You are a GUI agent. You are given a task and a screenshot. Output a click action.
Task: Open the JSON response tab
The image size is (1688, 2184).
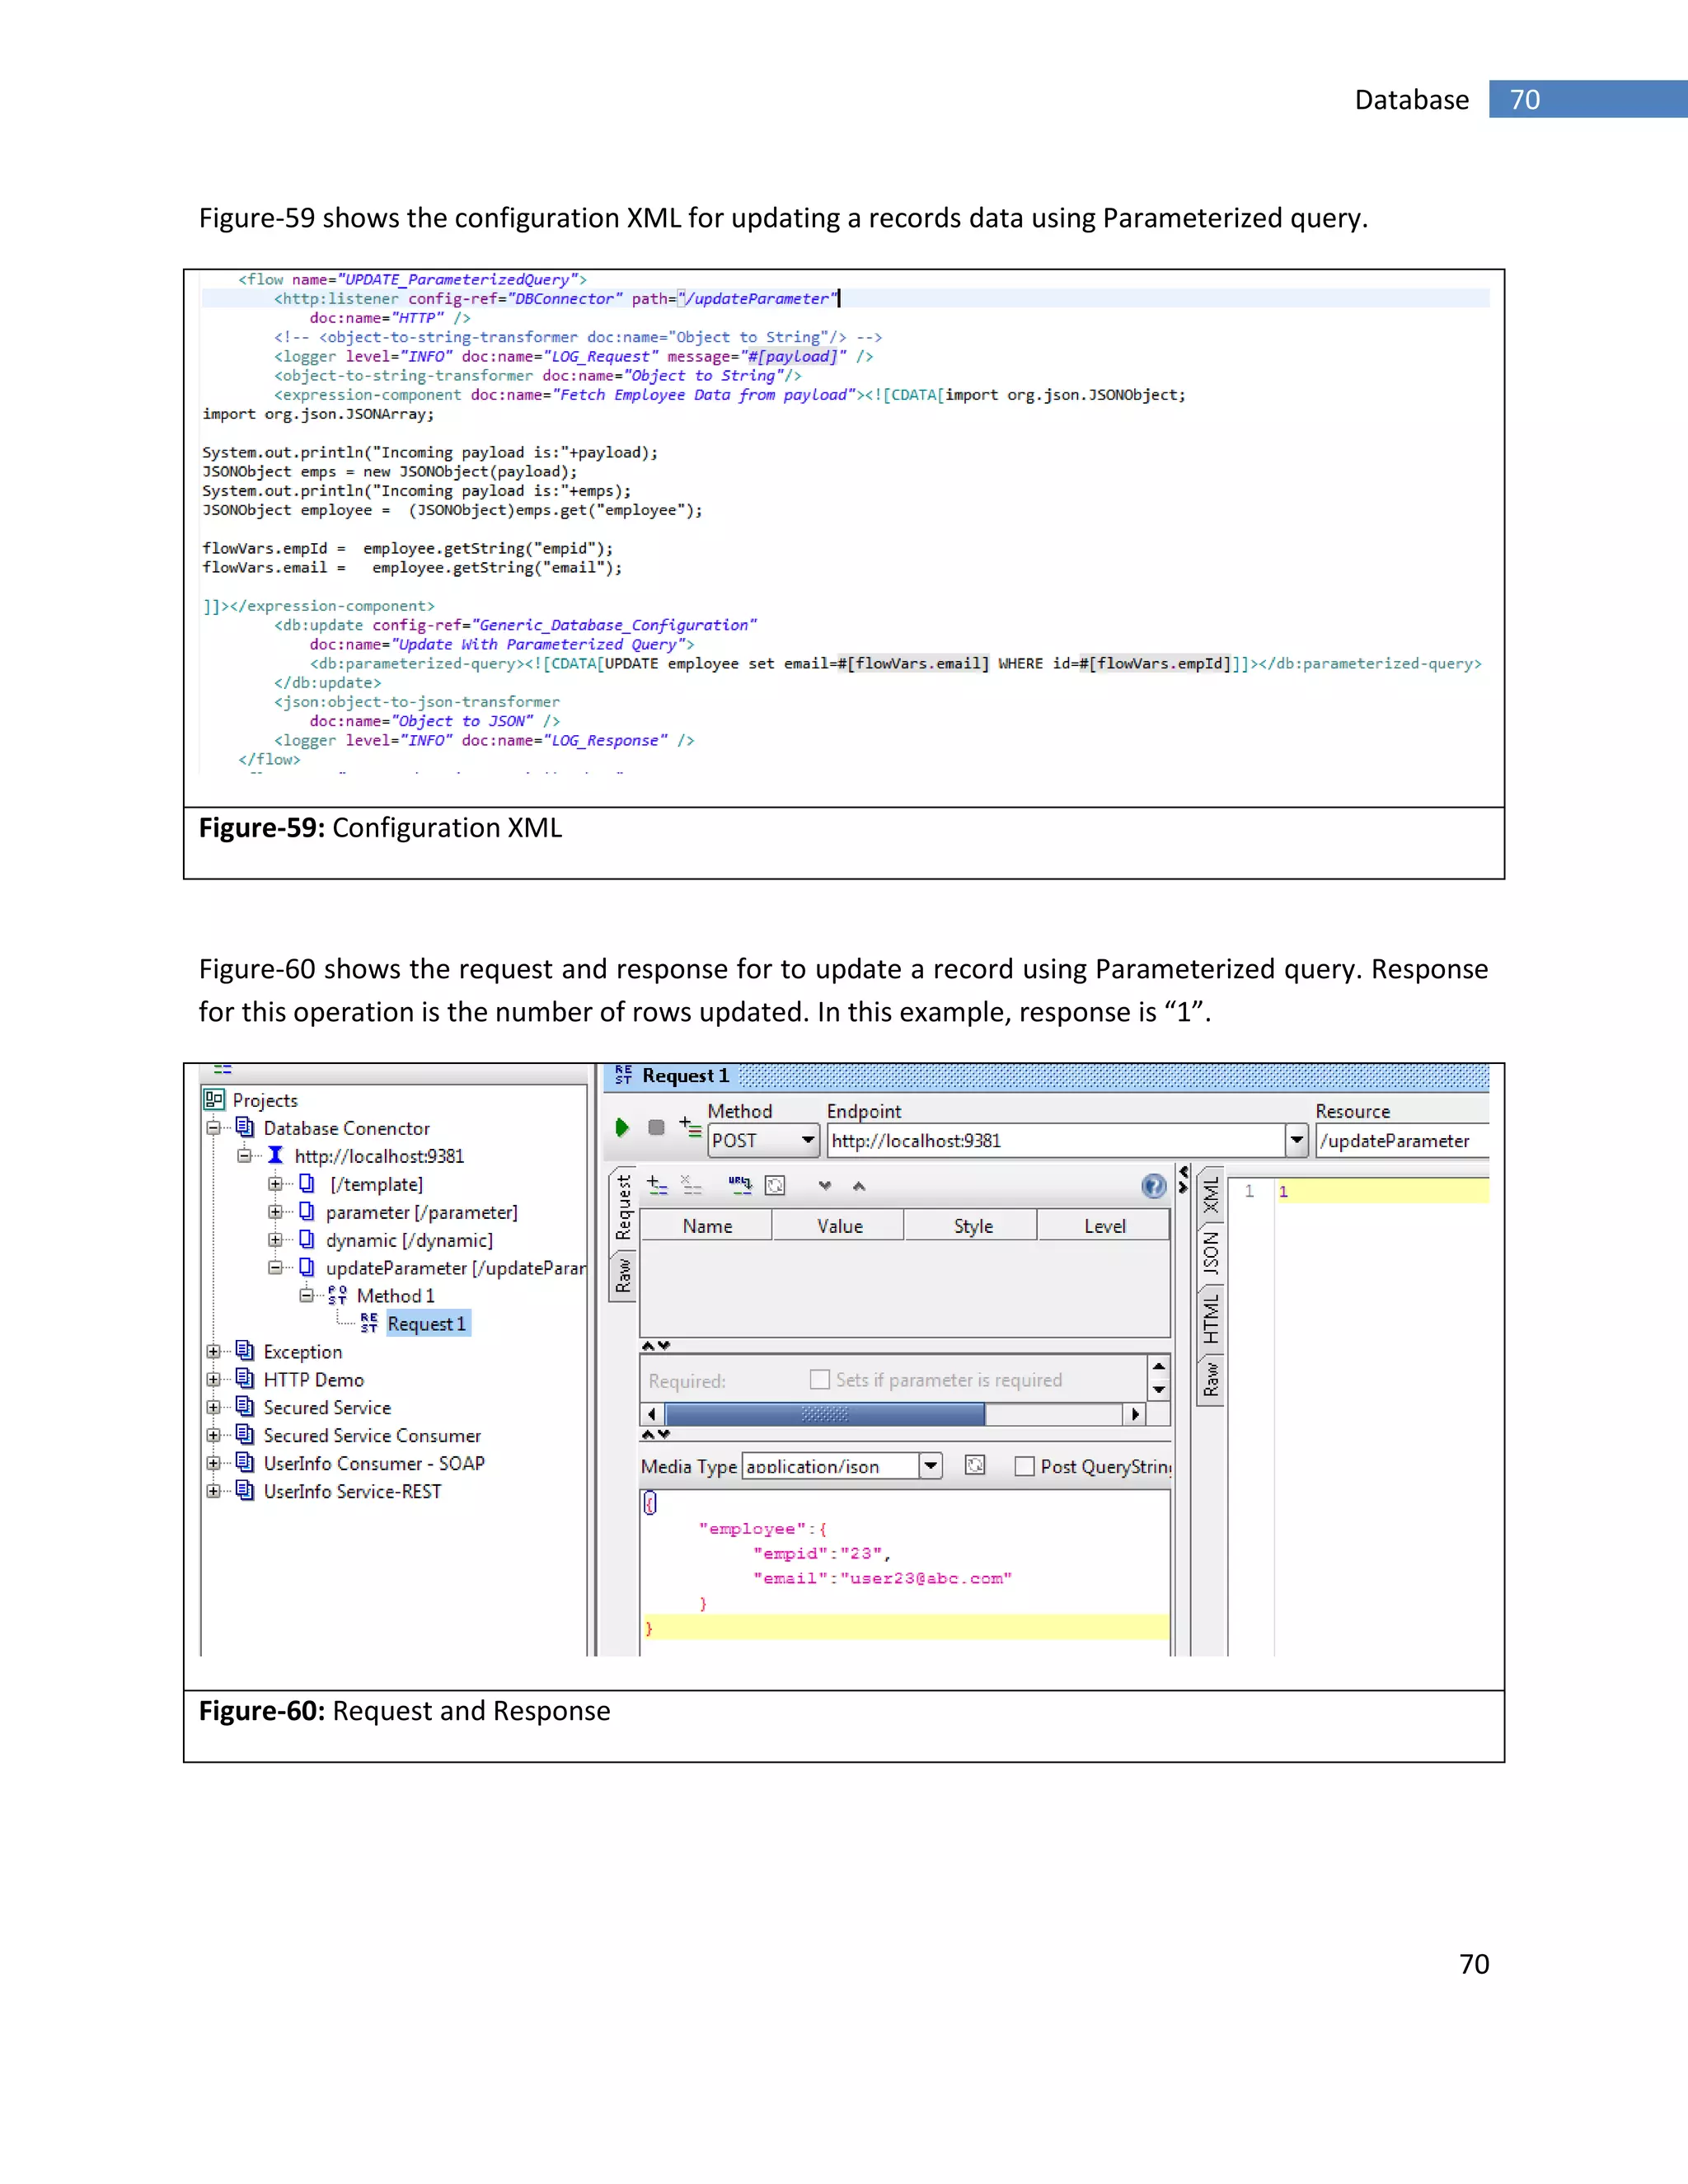[x=1211, y=1252]
